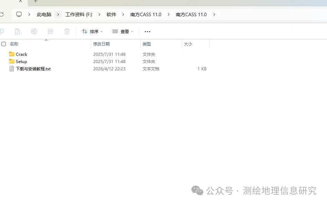Click the 下载与安装教程.txt file name
Viewport: 327px width, 204px height.
pyautogui.click(x=33, y=69)
